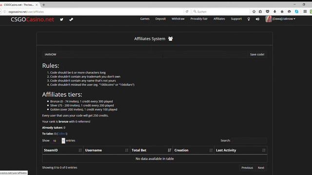The width and height of the screenshot is (312, 175).
Task: Open the show entries dropdown
Action: tap(58, 140)
